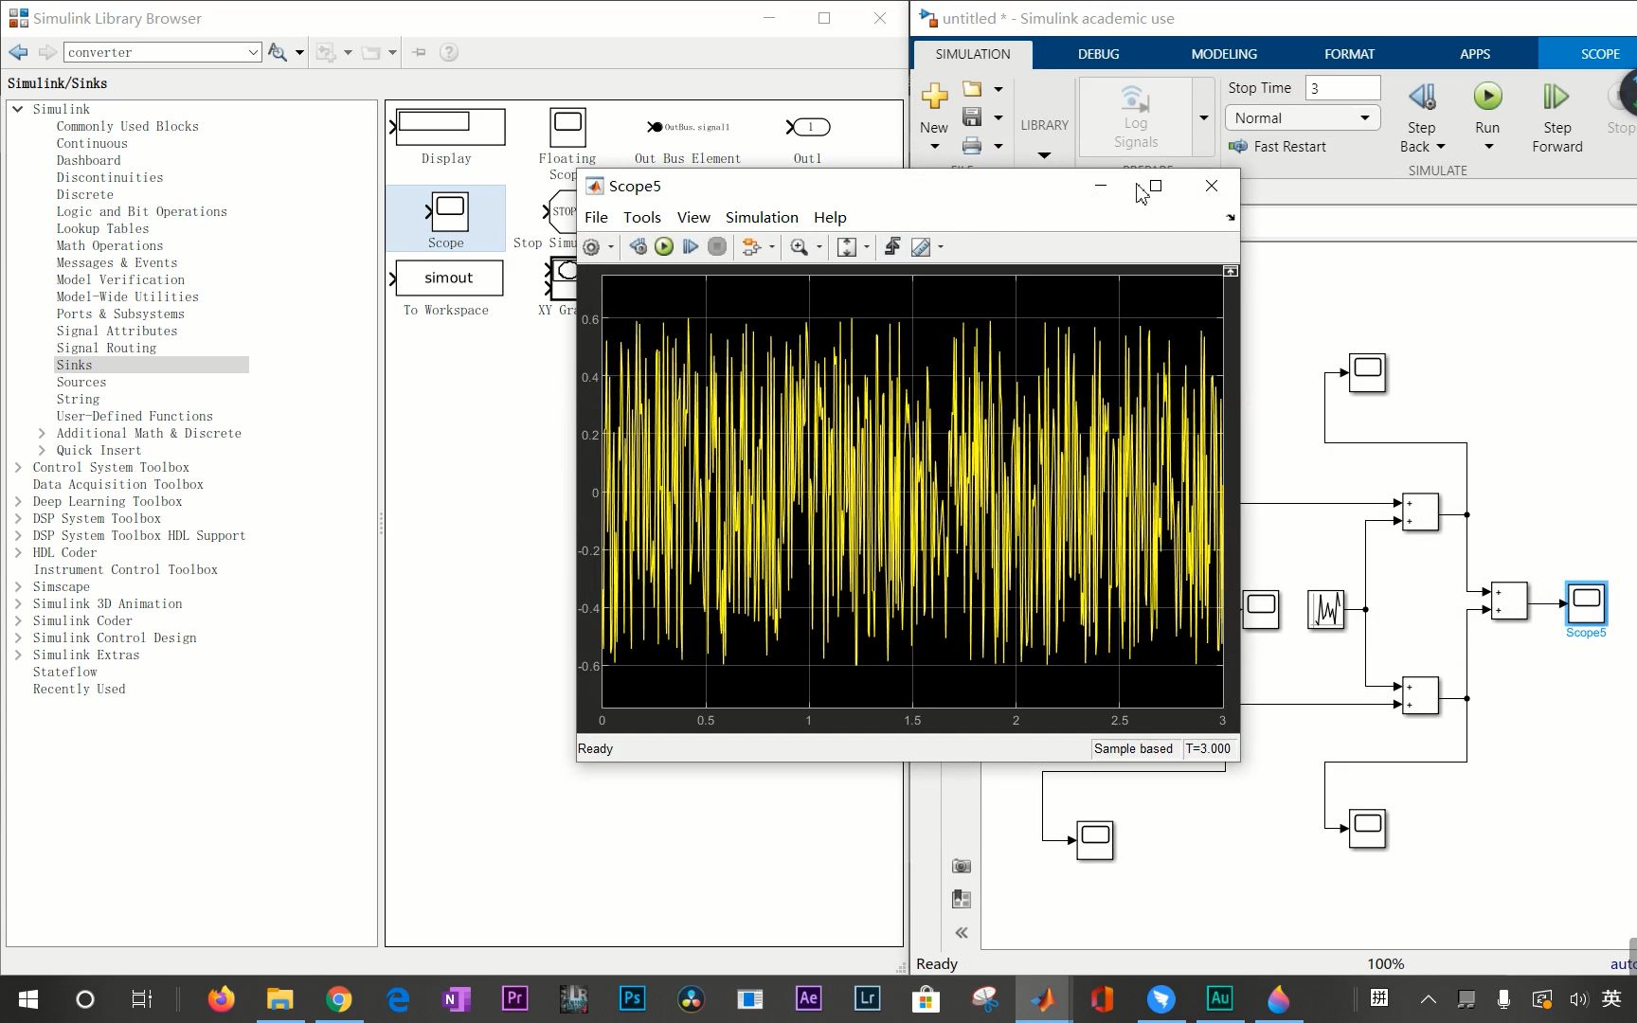Open Simulation menu in Scope5 window
The width and height of the screenshot is (1637, 1023).
coord(762,218)
